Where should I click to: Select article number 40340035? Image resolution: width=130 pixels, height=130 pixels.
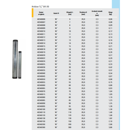tap(41, 70)
